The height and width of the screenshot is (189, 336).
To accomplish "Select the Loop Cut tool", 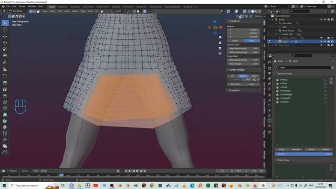I will point(5,102).
